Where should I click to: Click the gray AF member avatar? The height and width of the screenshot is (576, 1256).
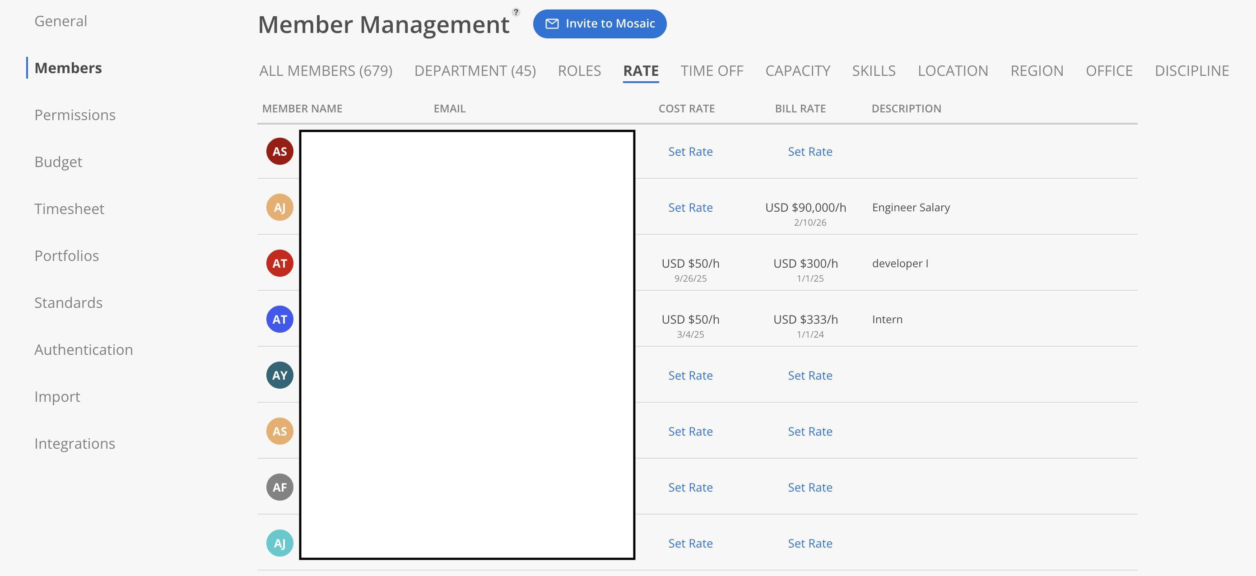(x=279, y=488)
